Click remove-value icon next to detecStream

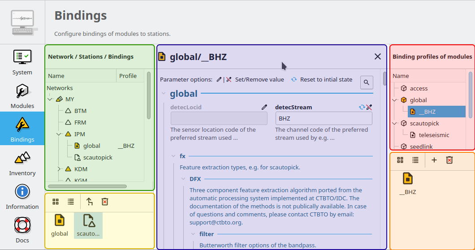369,107
